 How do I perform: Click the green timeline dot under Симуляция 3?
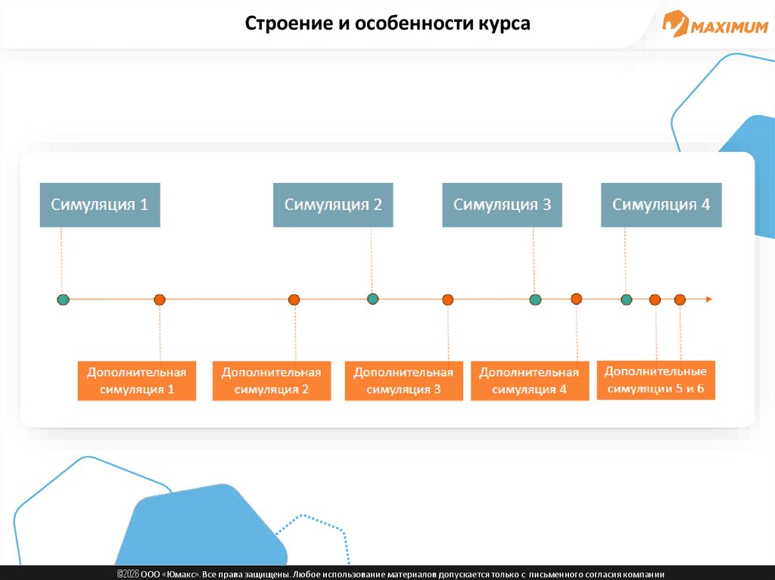click(x=535, y=299)
